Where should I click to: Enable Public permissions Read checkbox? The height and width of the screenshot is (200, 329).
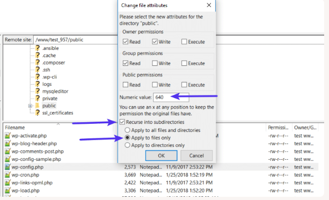[x=126, y=85]
